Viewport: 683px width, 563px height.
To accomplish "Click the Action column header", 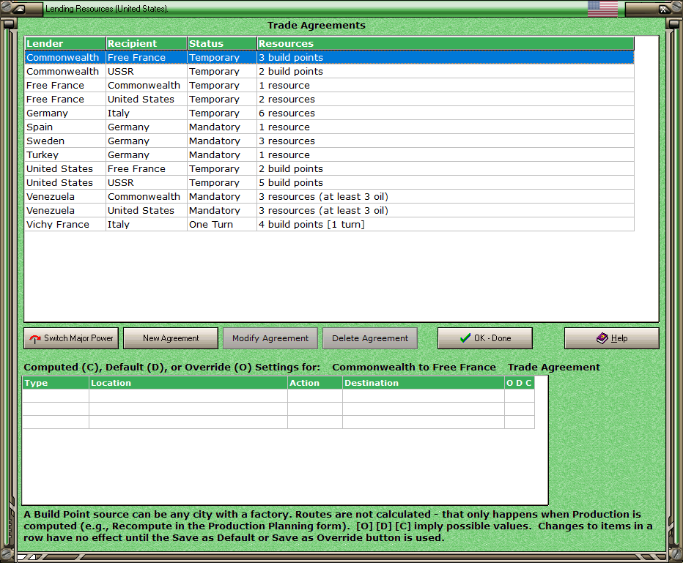I will pyautogui.click(x=315, y=383).
